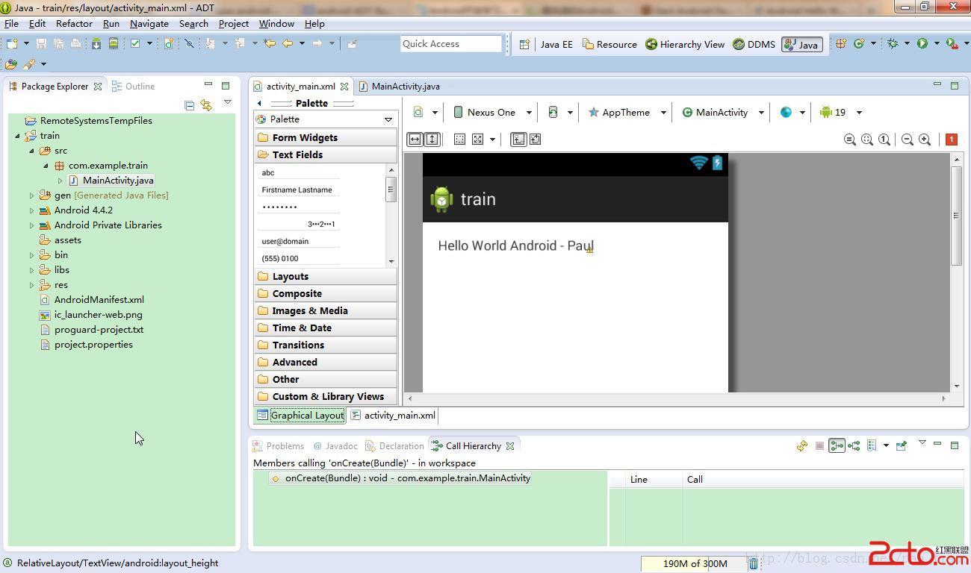
Task: Pin the Call Hierarchy view
Action: pos(902,446)
